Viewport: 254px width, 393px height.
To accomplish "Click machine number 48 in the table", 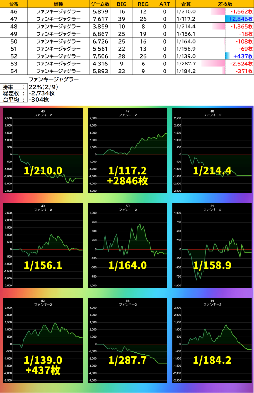I will (x=14, y=26).
